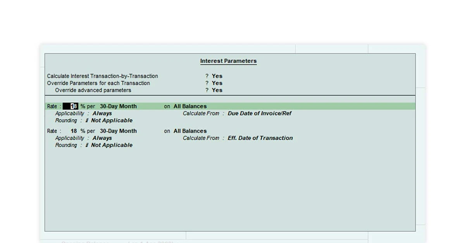
Task: Open the 30-Day Month period dropdown
Action: (x=118, y=106)
